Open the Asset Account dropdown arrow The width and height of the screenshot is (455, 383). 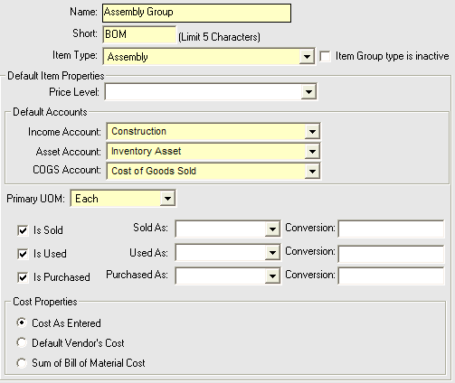click(312, 152)
